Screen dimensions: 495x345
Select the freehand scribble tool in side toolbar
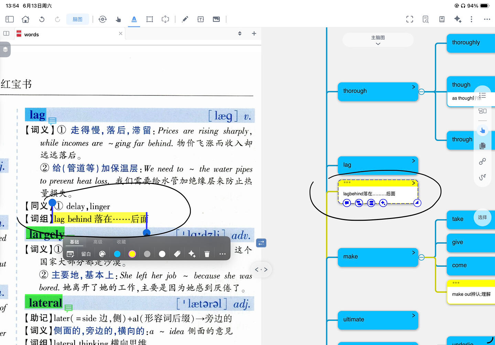[x=482, y=177]
